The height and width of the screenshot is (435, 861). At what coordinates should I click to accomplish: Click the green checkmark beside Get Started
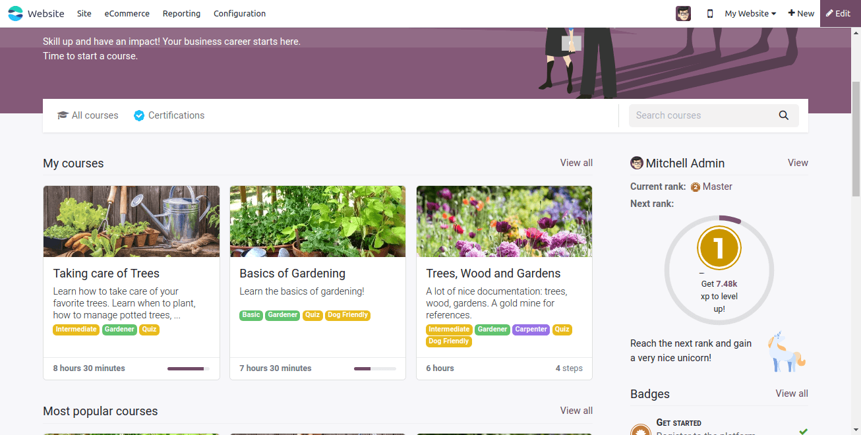click(803, 431)
